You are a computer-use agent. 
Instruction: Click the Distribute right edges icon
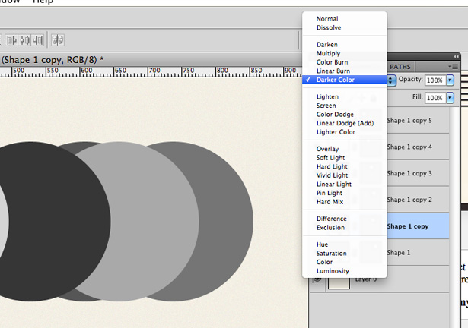click(x=37, y=40)
